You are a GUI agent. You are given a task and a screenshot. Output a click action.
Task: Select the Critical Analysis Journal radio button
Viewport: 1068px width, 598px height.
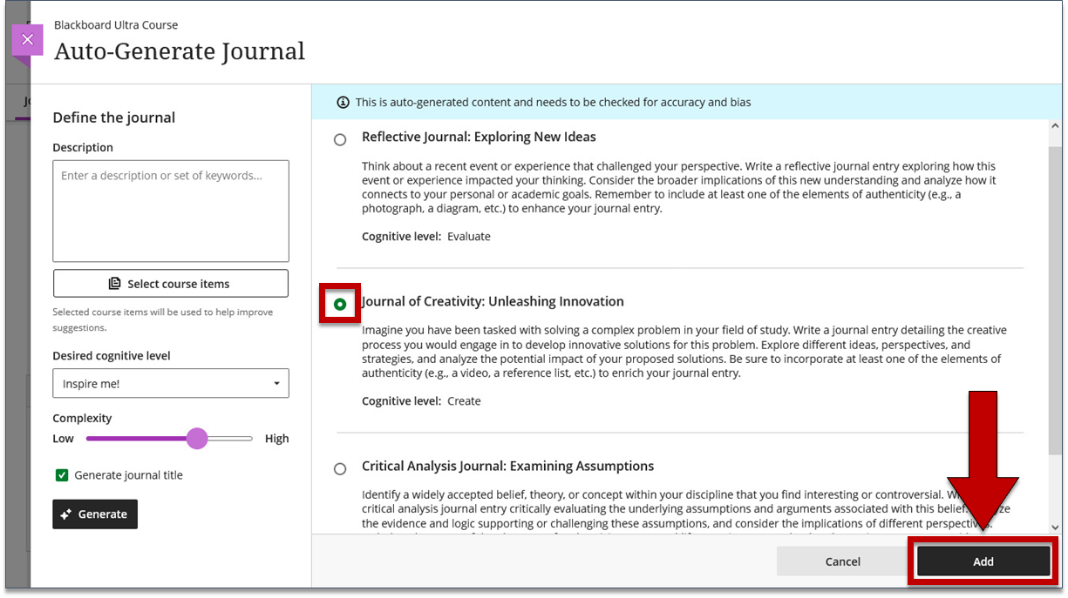(340, 469)
